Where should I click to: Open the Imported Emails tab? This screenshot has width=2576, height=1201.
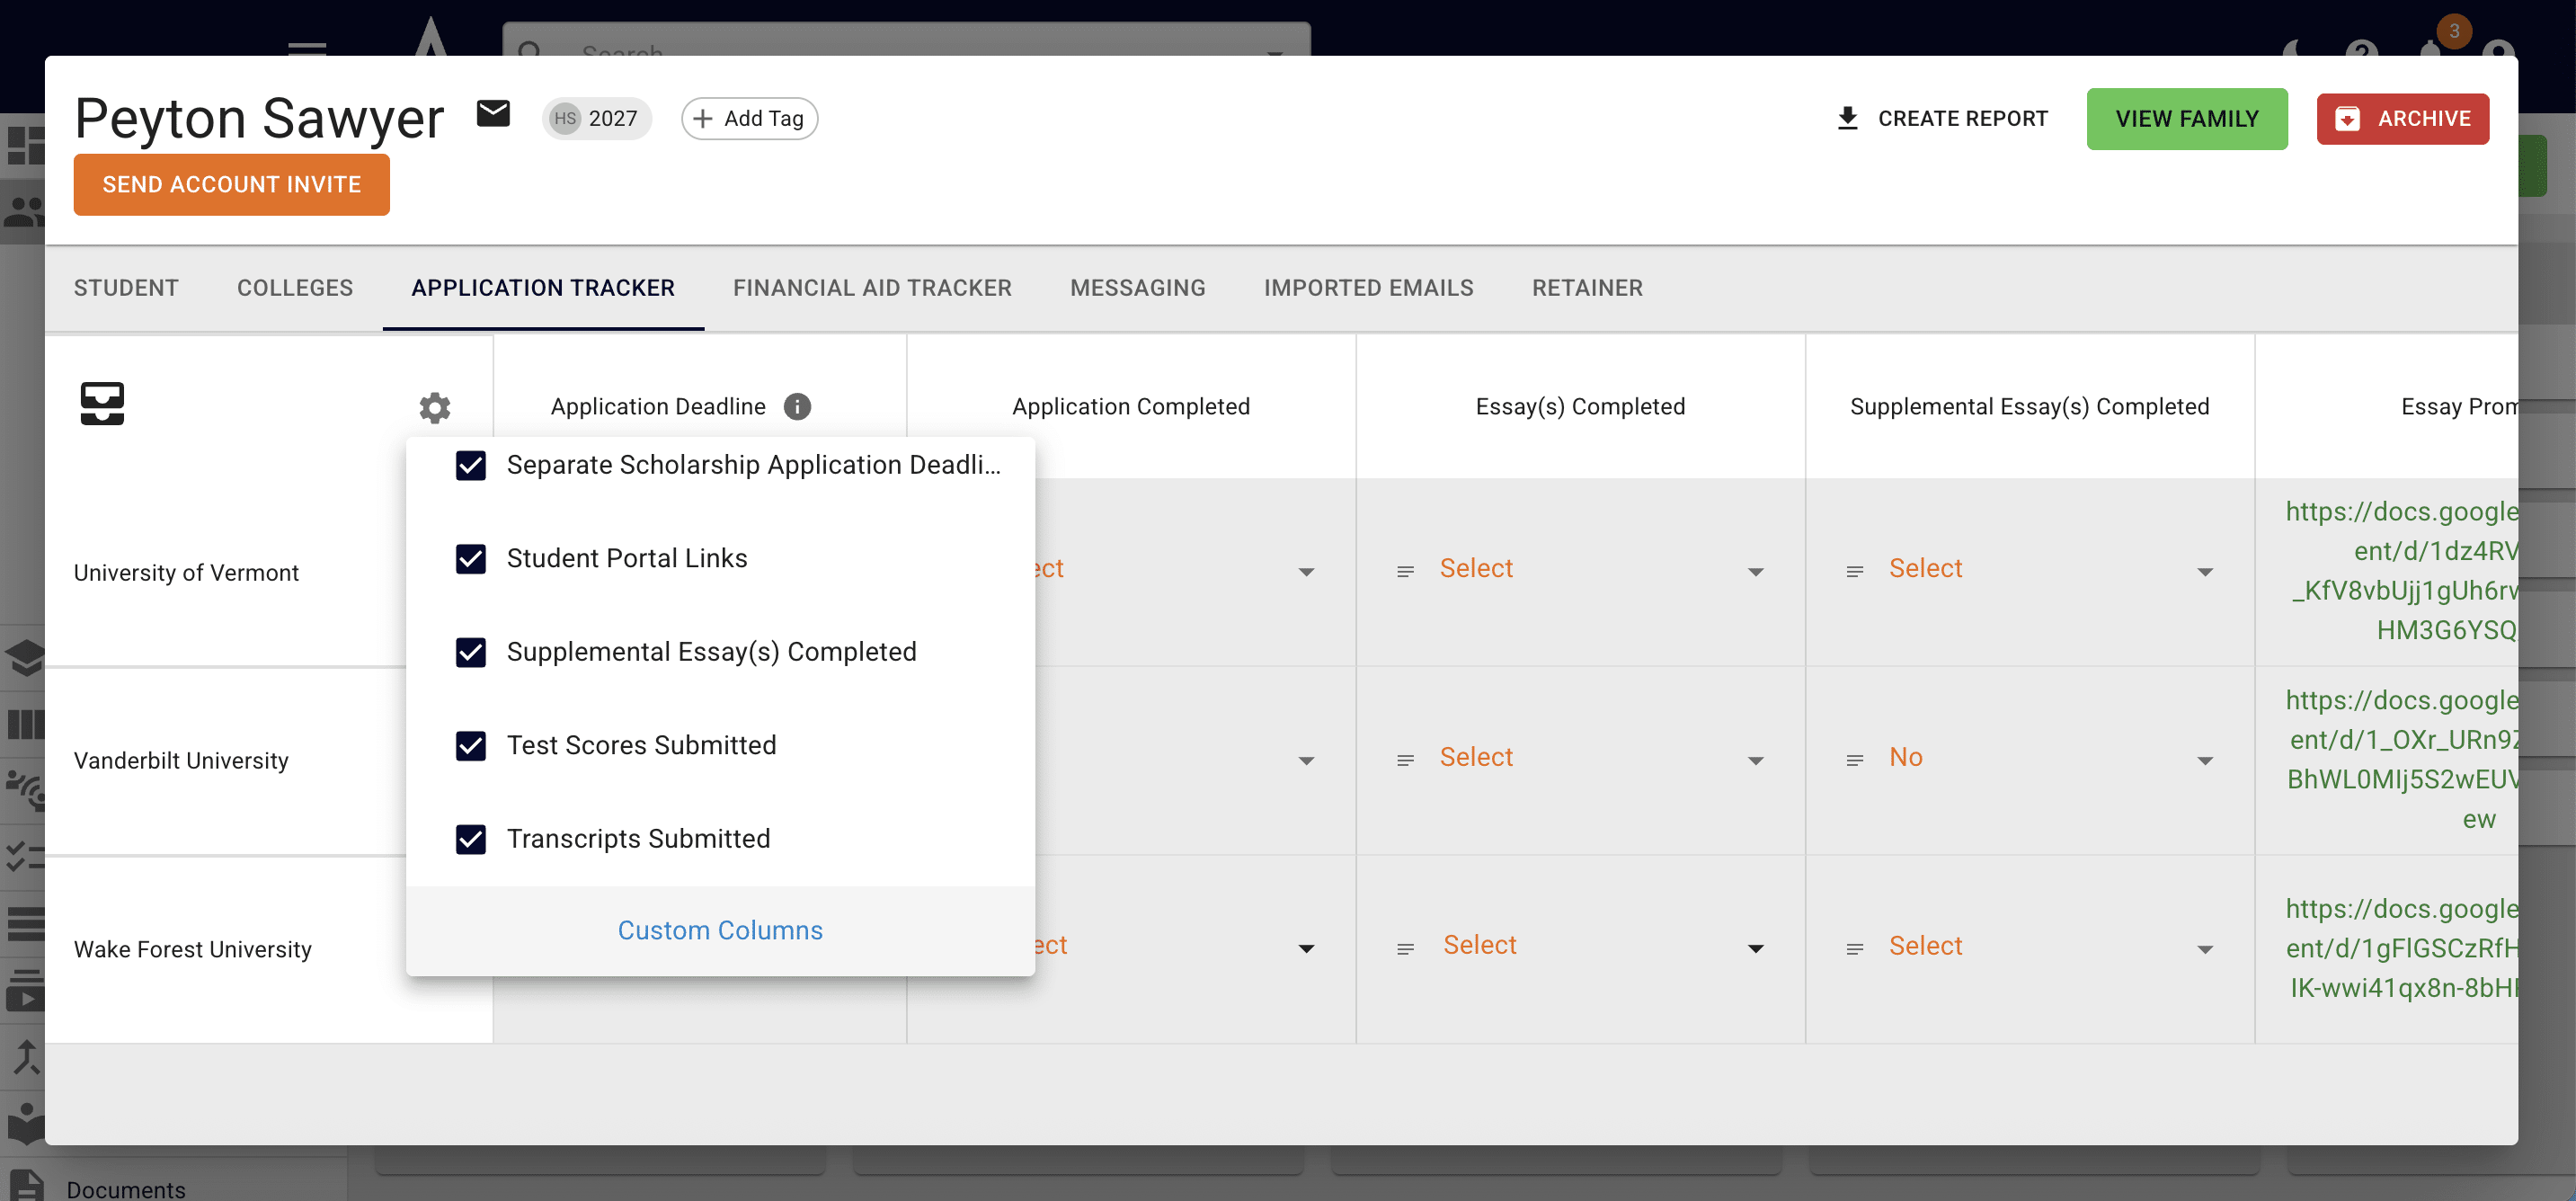[x=1368, y=288]
